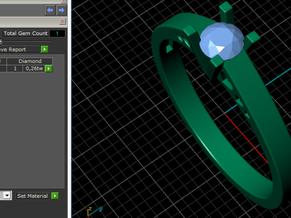Screen dimensions: 291x218
Task: Select the quantity cell showing 1
Action: coord(15,68)
